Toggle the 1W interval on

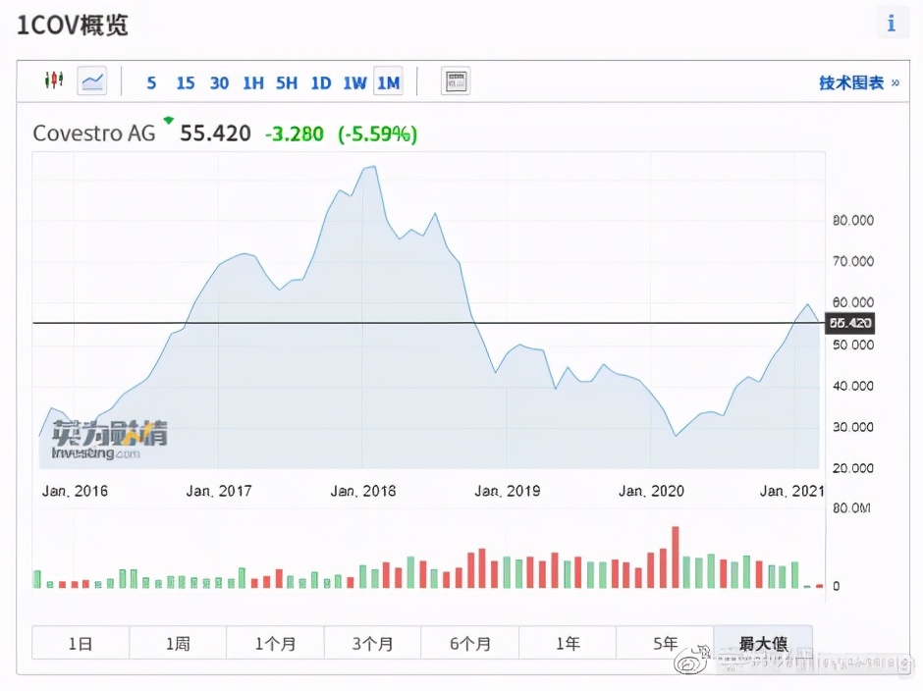click(x=353, y=83)
